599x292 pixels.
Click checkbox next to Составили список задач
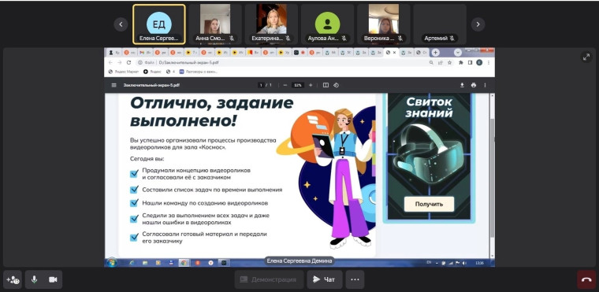pyautogui.click(x=134, y=190)
